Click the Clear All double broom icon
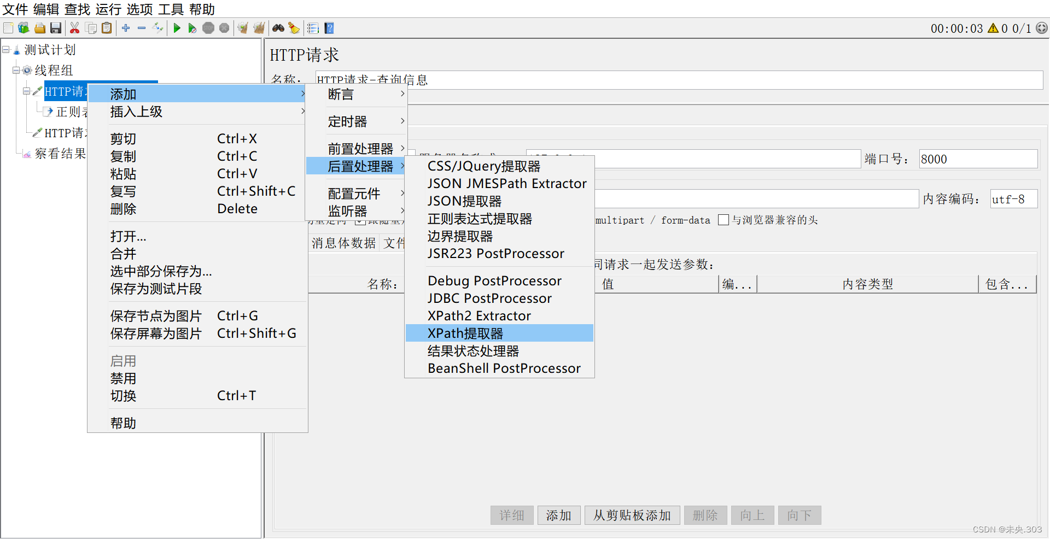 click(259, 28)
